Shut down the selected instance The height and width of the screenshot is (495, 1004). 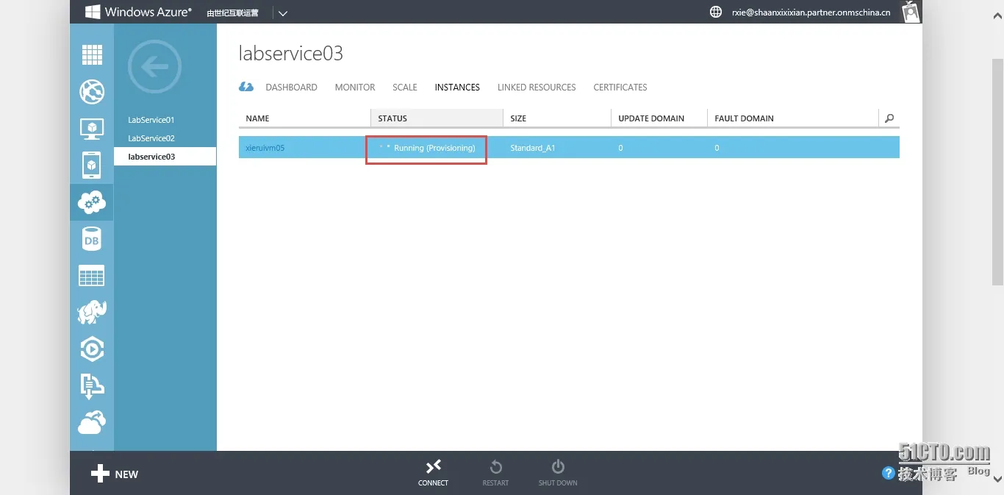pos(558,473)
